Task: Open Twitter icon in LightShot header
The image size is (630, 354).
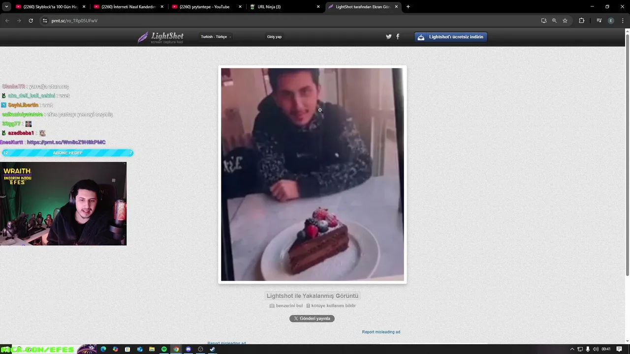Action: click(x=388, y=36)
